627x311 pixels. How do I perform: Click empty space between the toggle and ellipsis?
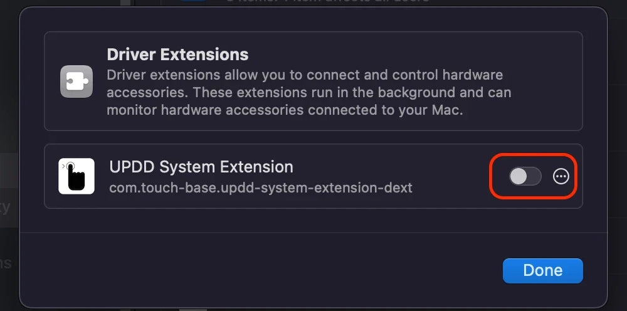pyautogui.click(x=547, y=176)
